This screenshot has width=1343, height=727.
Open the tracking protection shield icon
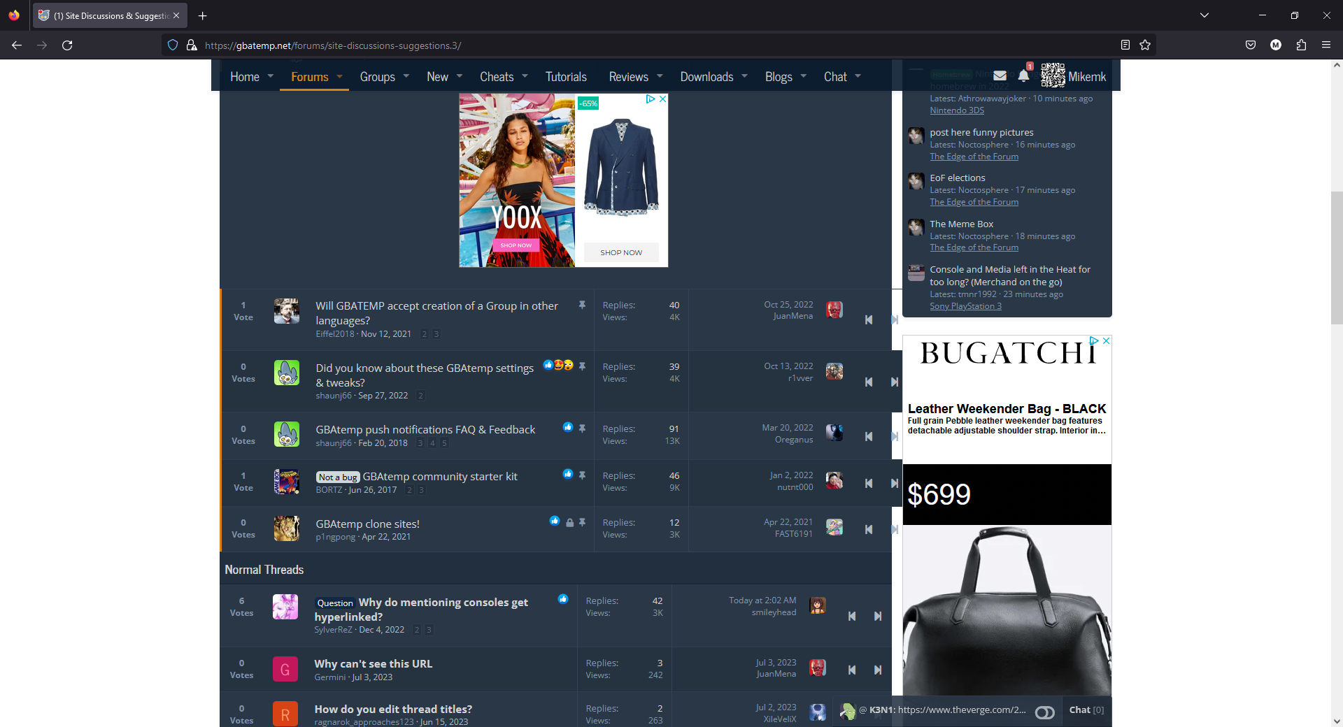click(x=173, y=45)
